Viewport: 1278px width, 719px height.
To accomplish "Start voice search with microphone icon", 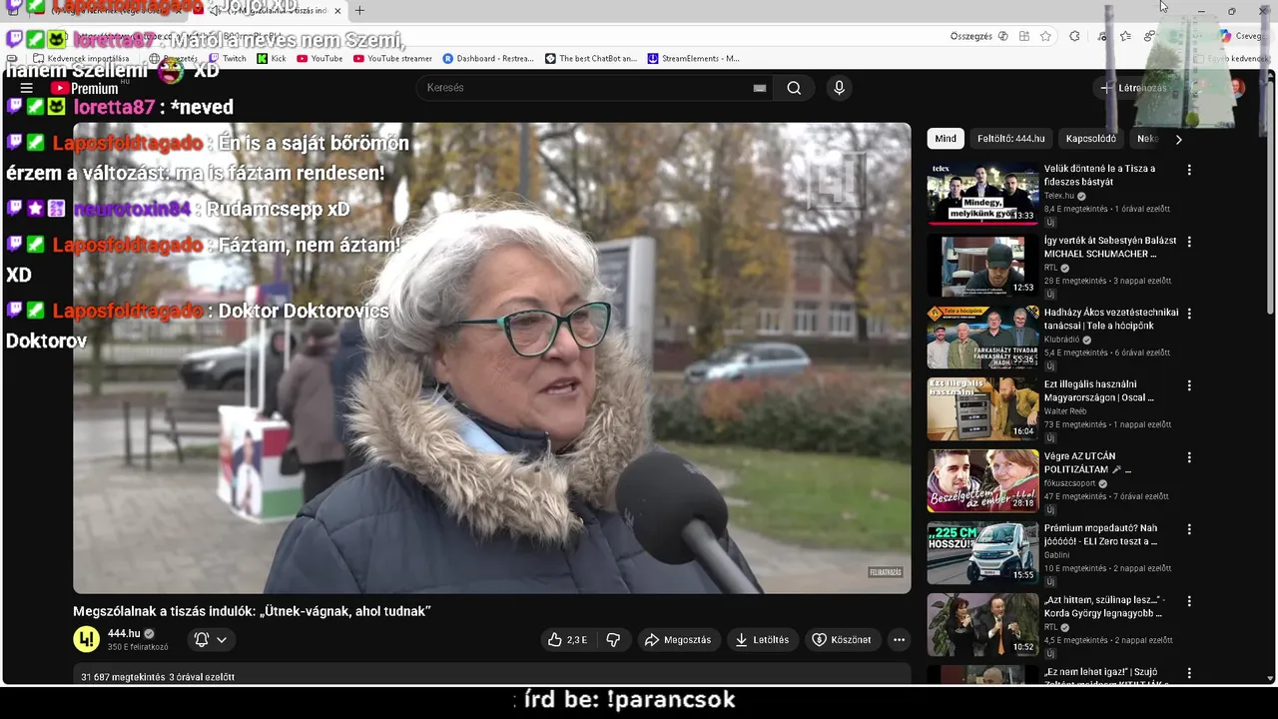I will coord(839,88).
